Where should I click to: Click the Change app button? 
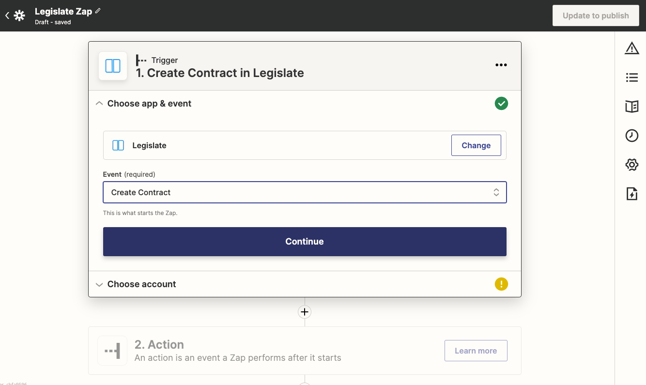[x=476, y=145]
